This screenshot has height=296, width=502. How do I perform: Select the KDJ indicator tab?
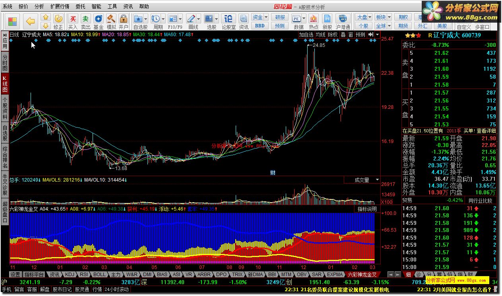click(x=70, y=275)
